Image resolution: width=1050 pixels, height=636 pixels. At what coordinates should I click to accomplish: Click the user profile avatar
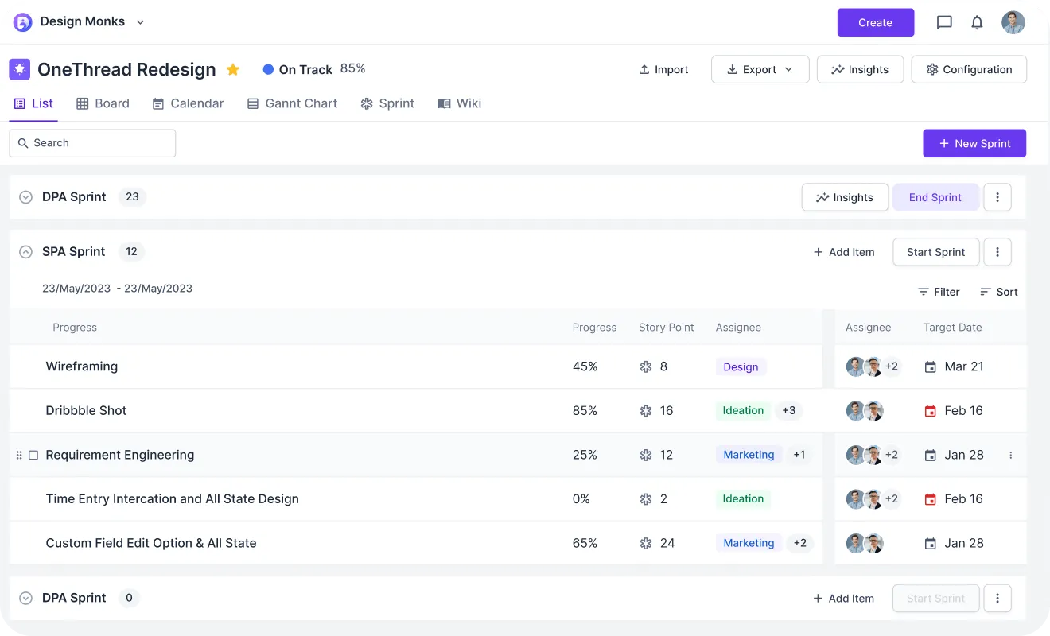point(1013,22)
